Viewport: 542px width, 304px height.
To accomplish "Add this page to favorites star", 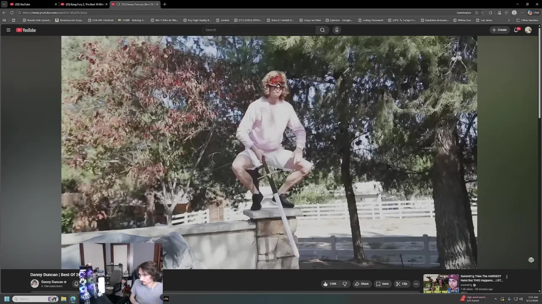I will [x=483, y=13].
